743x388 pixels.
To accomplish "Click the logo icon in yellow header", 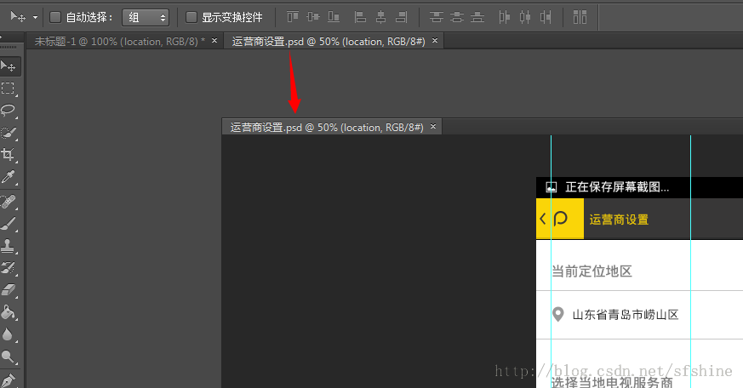I will click(560, 219).
